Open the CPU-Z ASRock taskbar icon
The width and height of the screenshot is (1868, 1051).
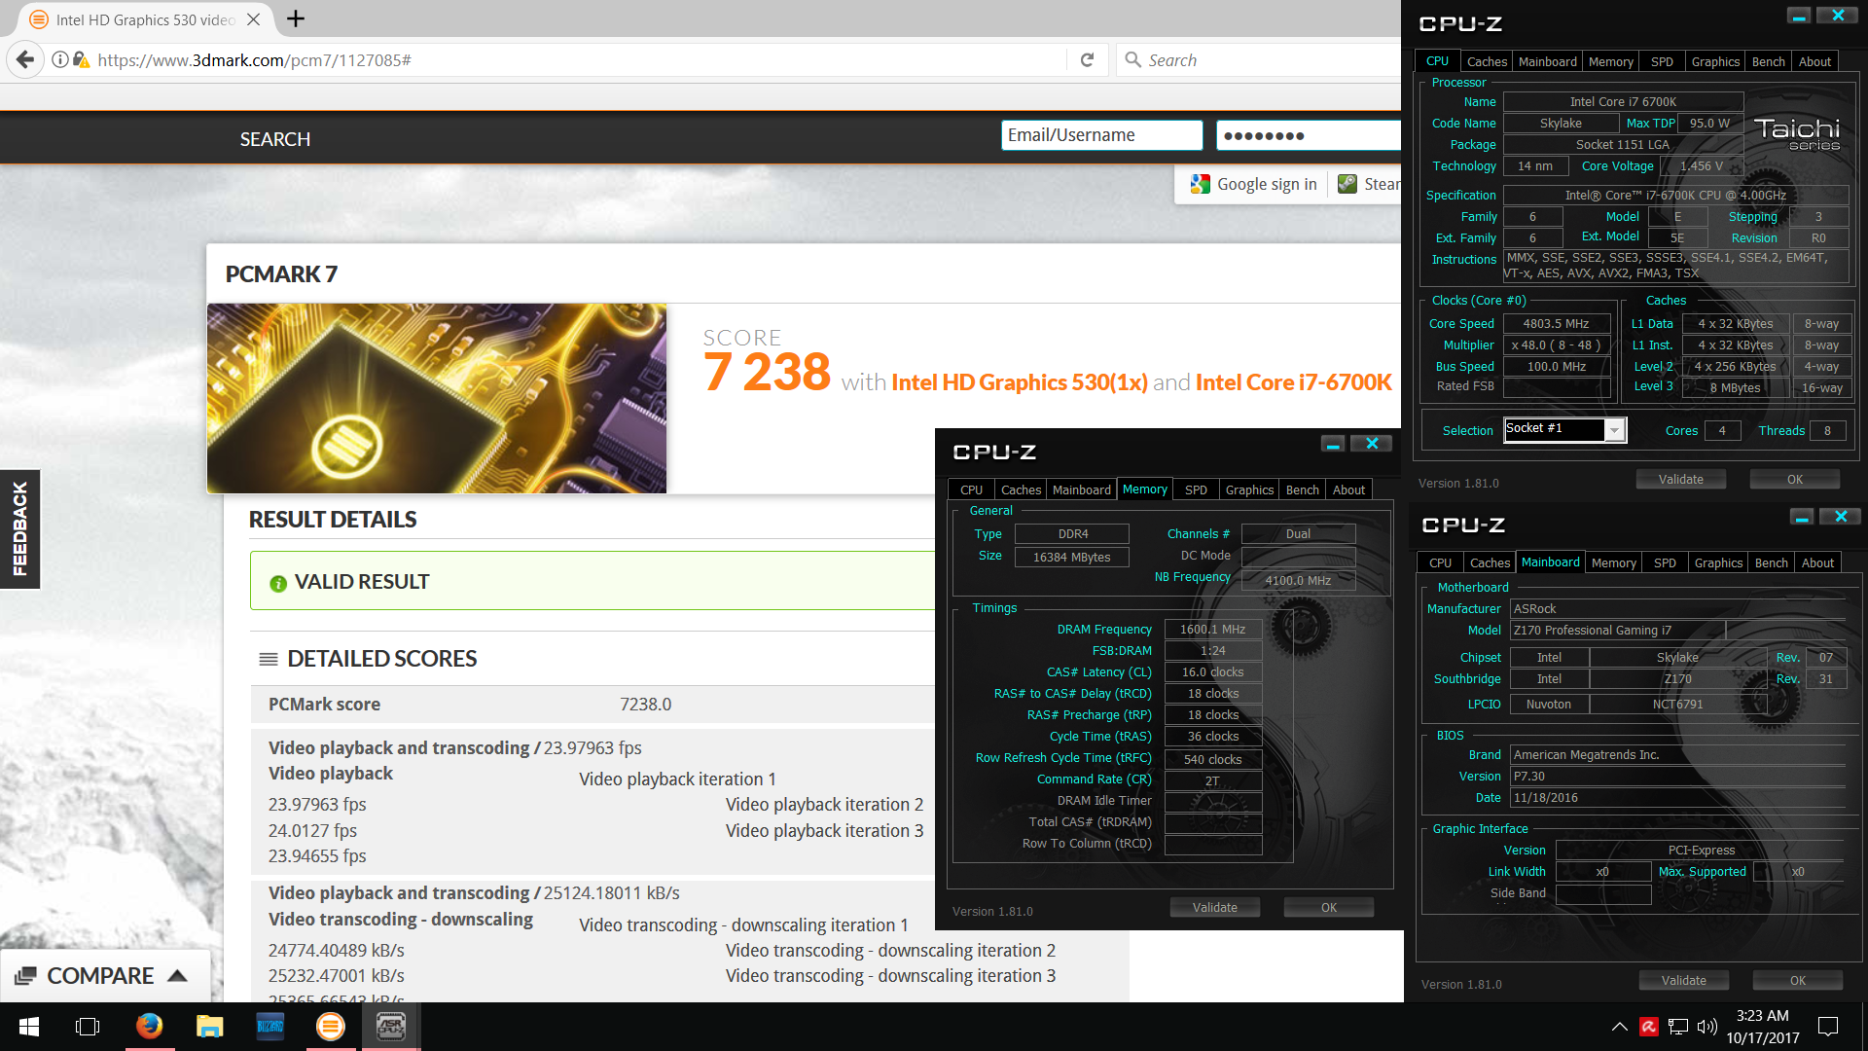(x=391, y=1027)
